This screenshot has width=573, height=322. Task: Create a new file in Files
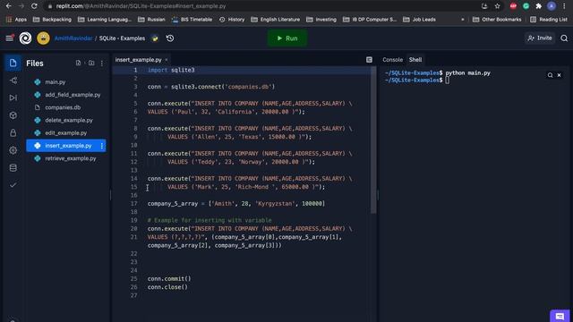78,64
